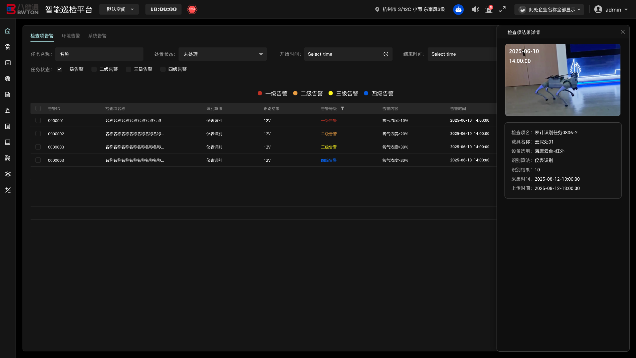Toggle the red 一级告警 legend dot
The width and height of the screenshot is (636, 358).
(x=260, y=93)
